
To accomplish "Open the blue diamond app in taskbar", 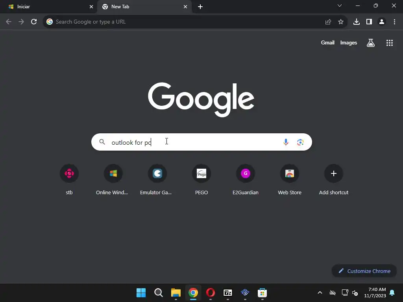I will [245, 293].
